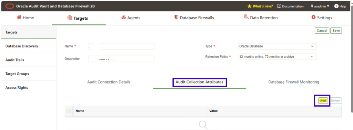
Task: Select the Audit Connection Details tab
Action: click(109, 82)
